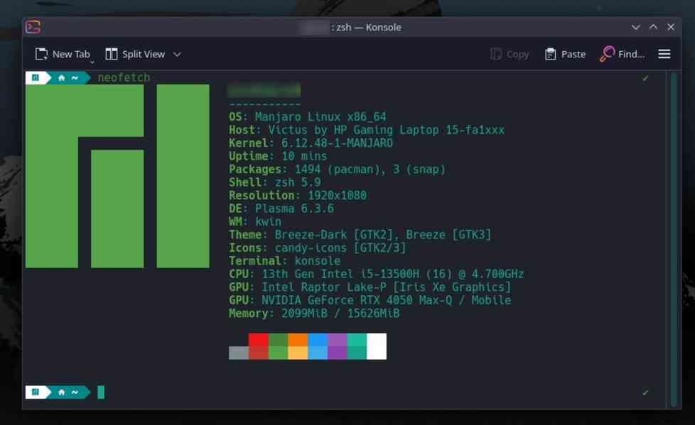This screenshot has width=695, height=425.
Task: Click the chevron-down in the title bar
Action: (635, 27)
